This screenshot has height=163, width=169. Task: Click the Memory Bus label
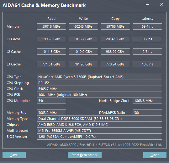(x=16, y=113)
